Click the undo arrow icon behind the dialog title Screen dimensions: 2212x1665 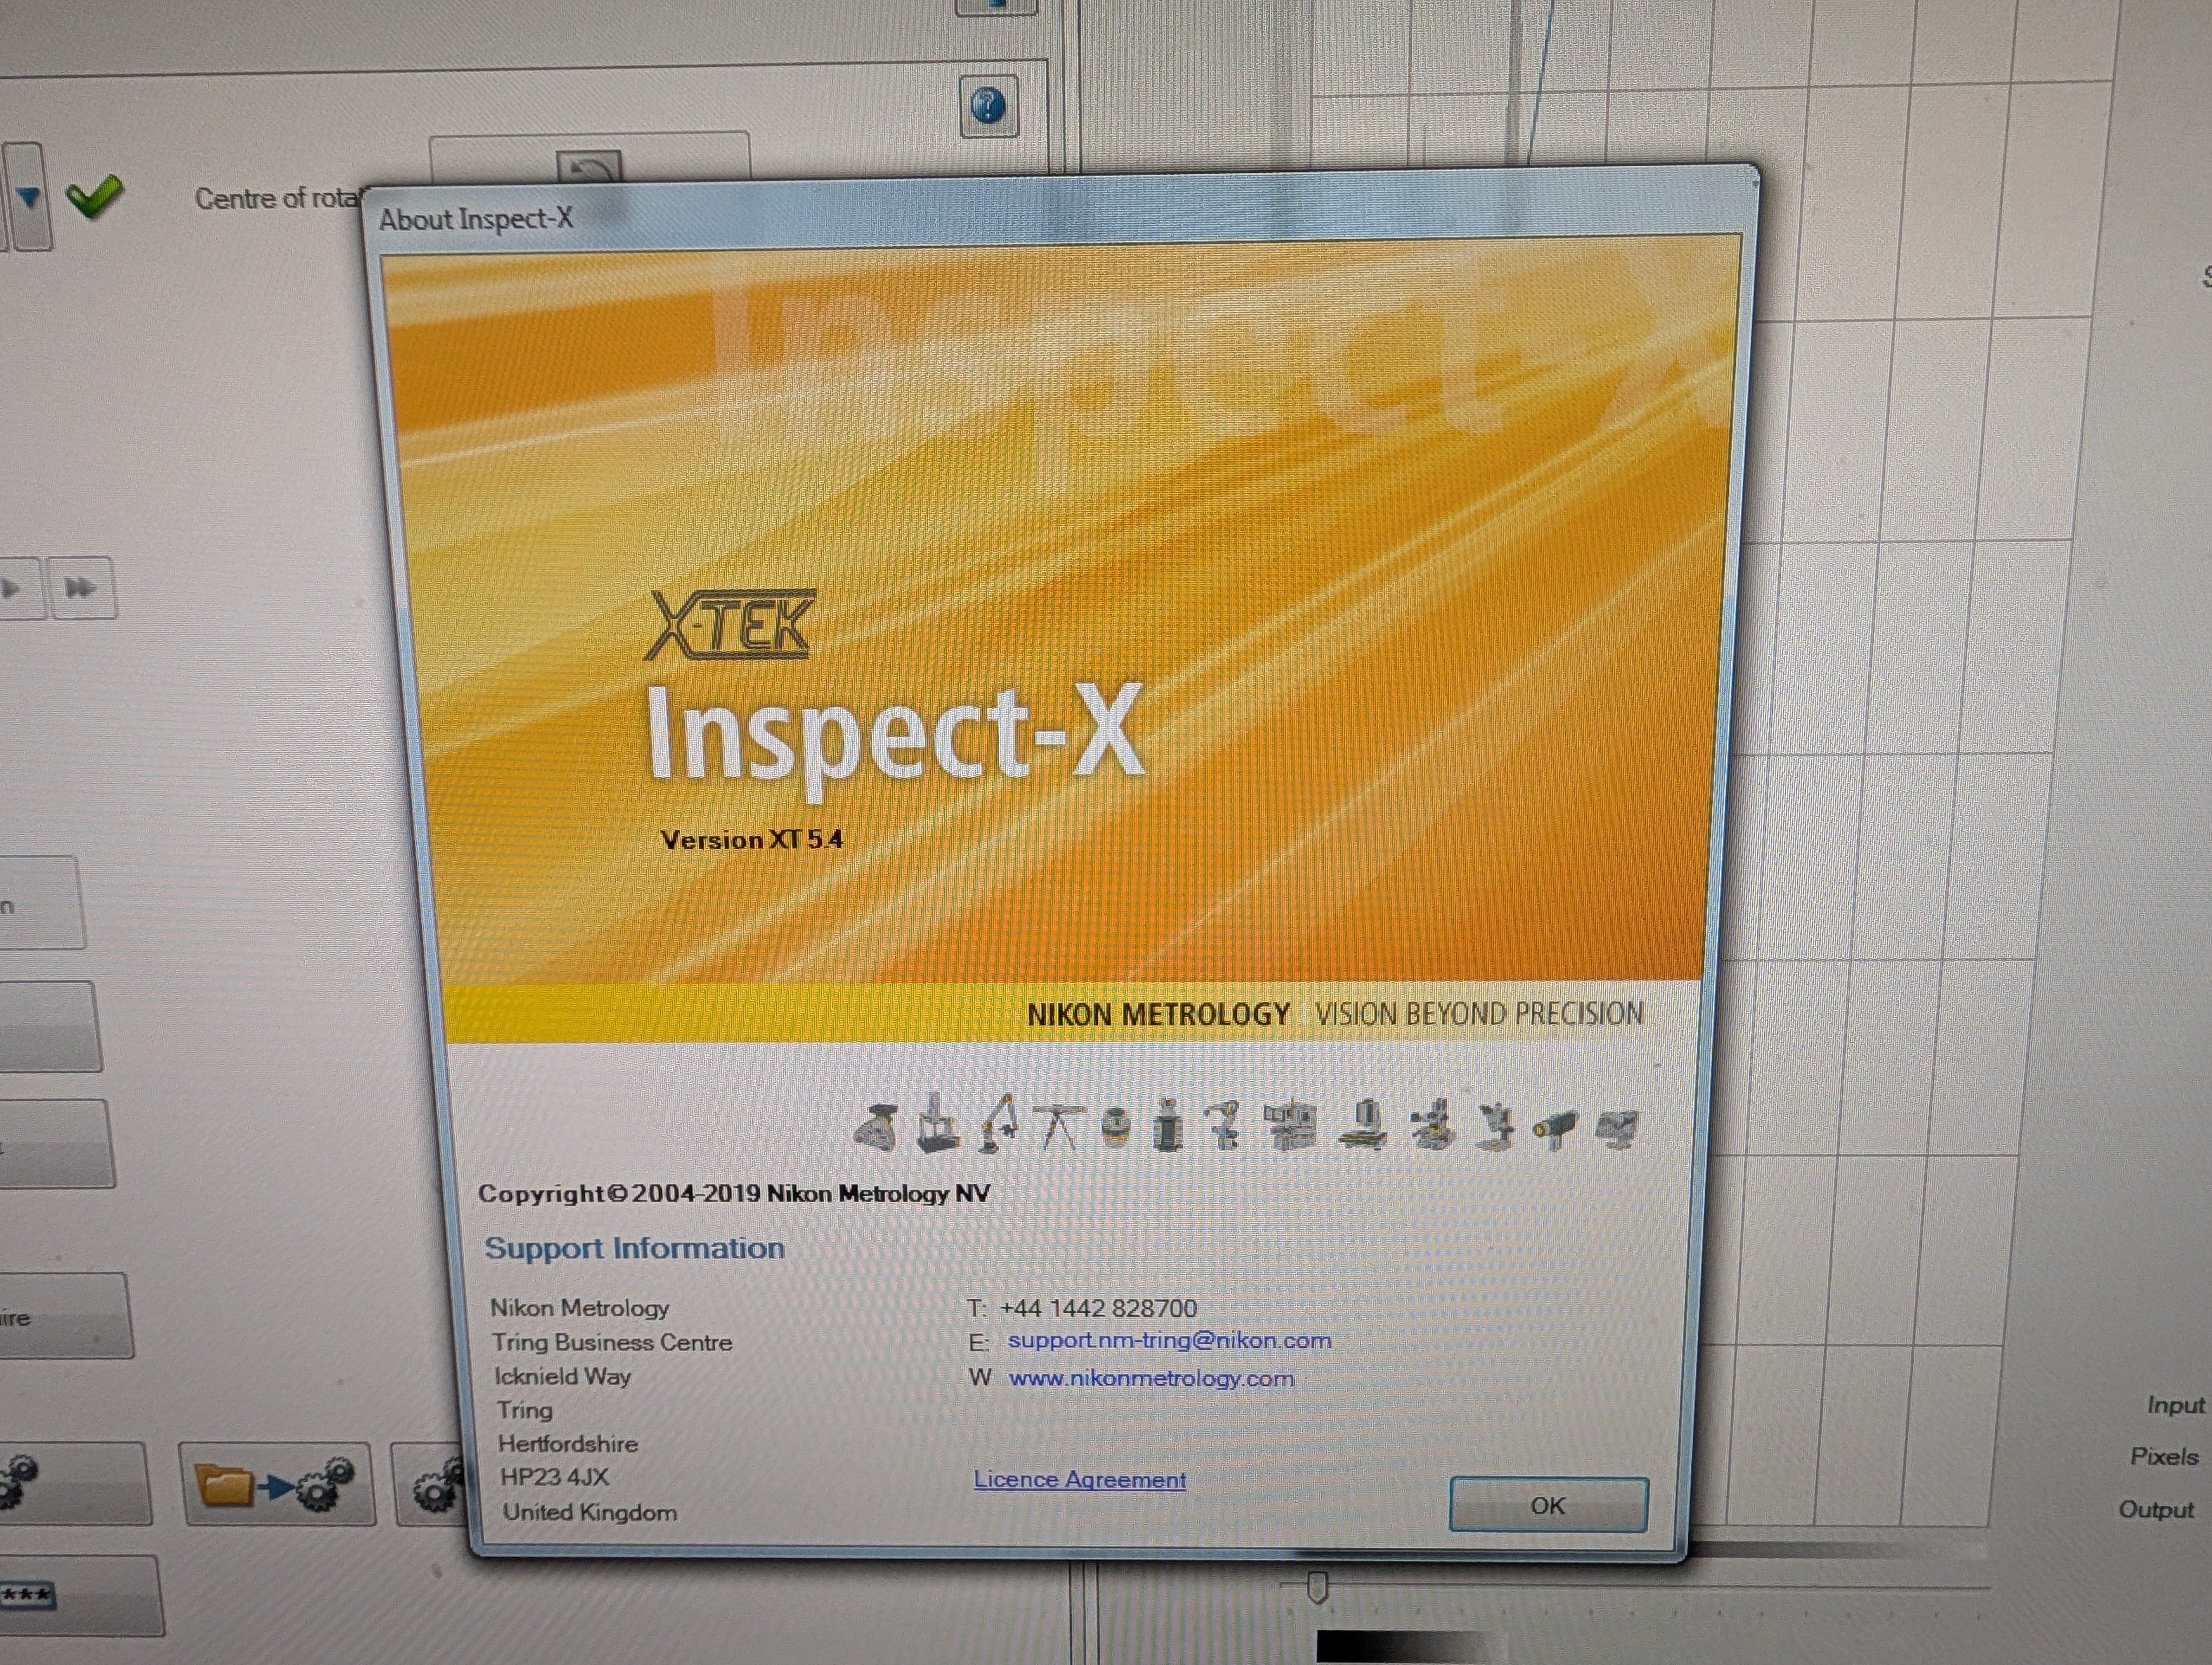point(588,168)
